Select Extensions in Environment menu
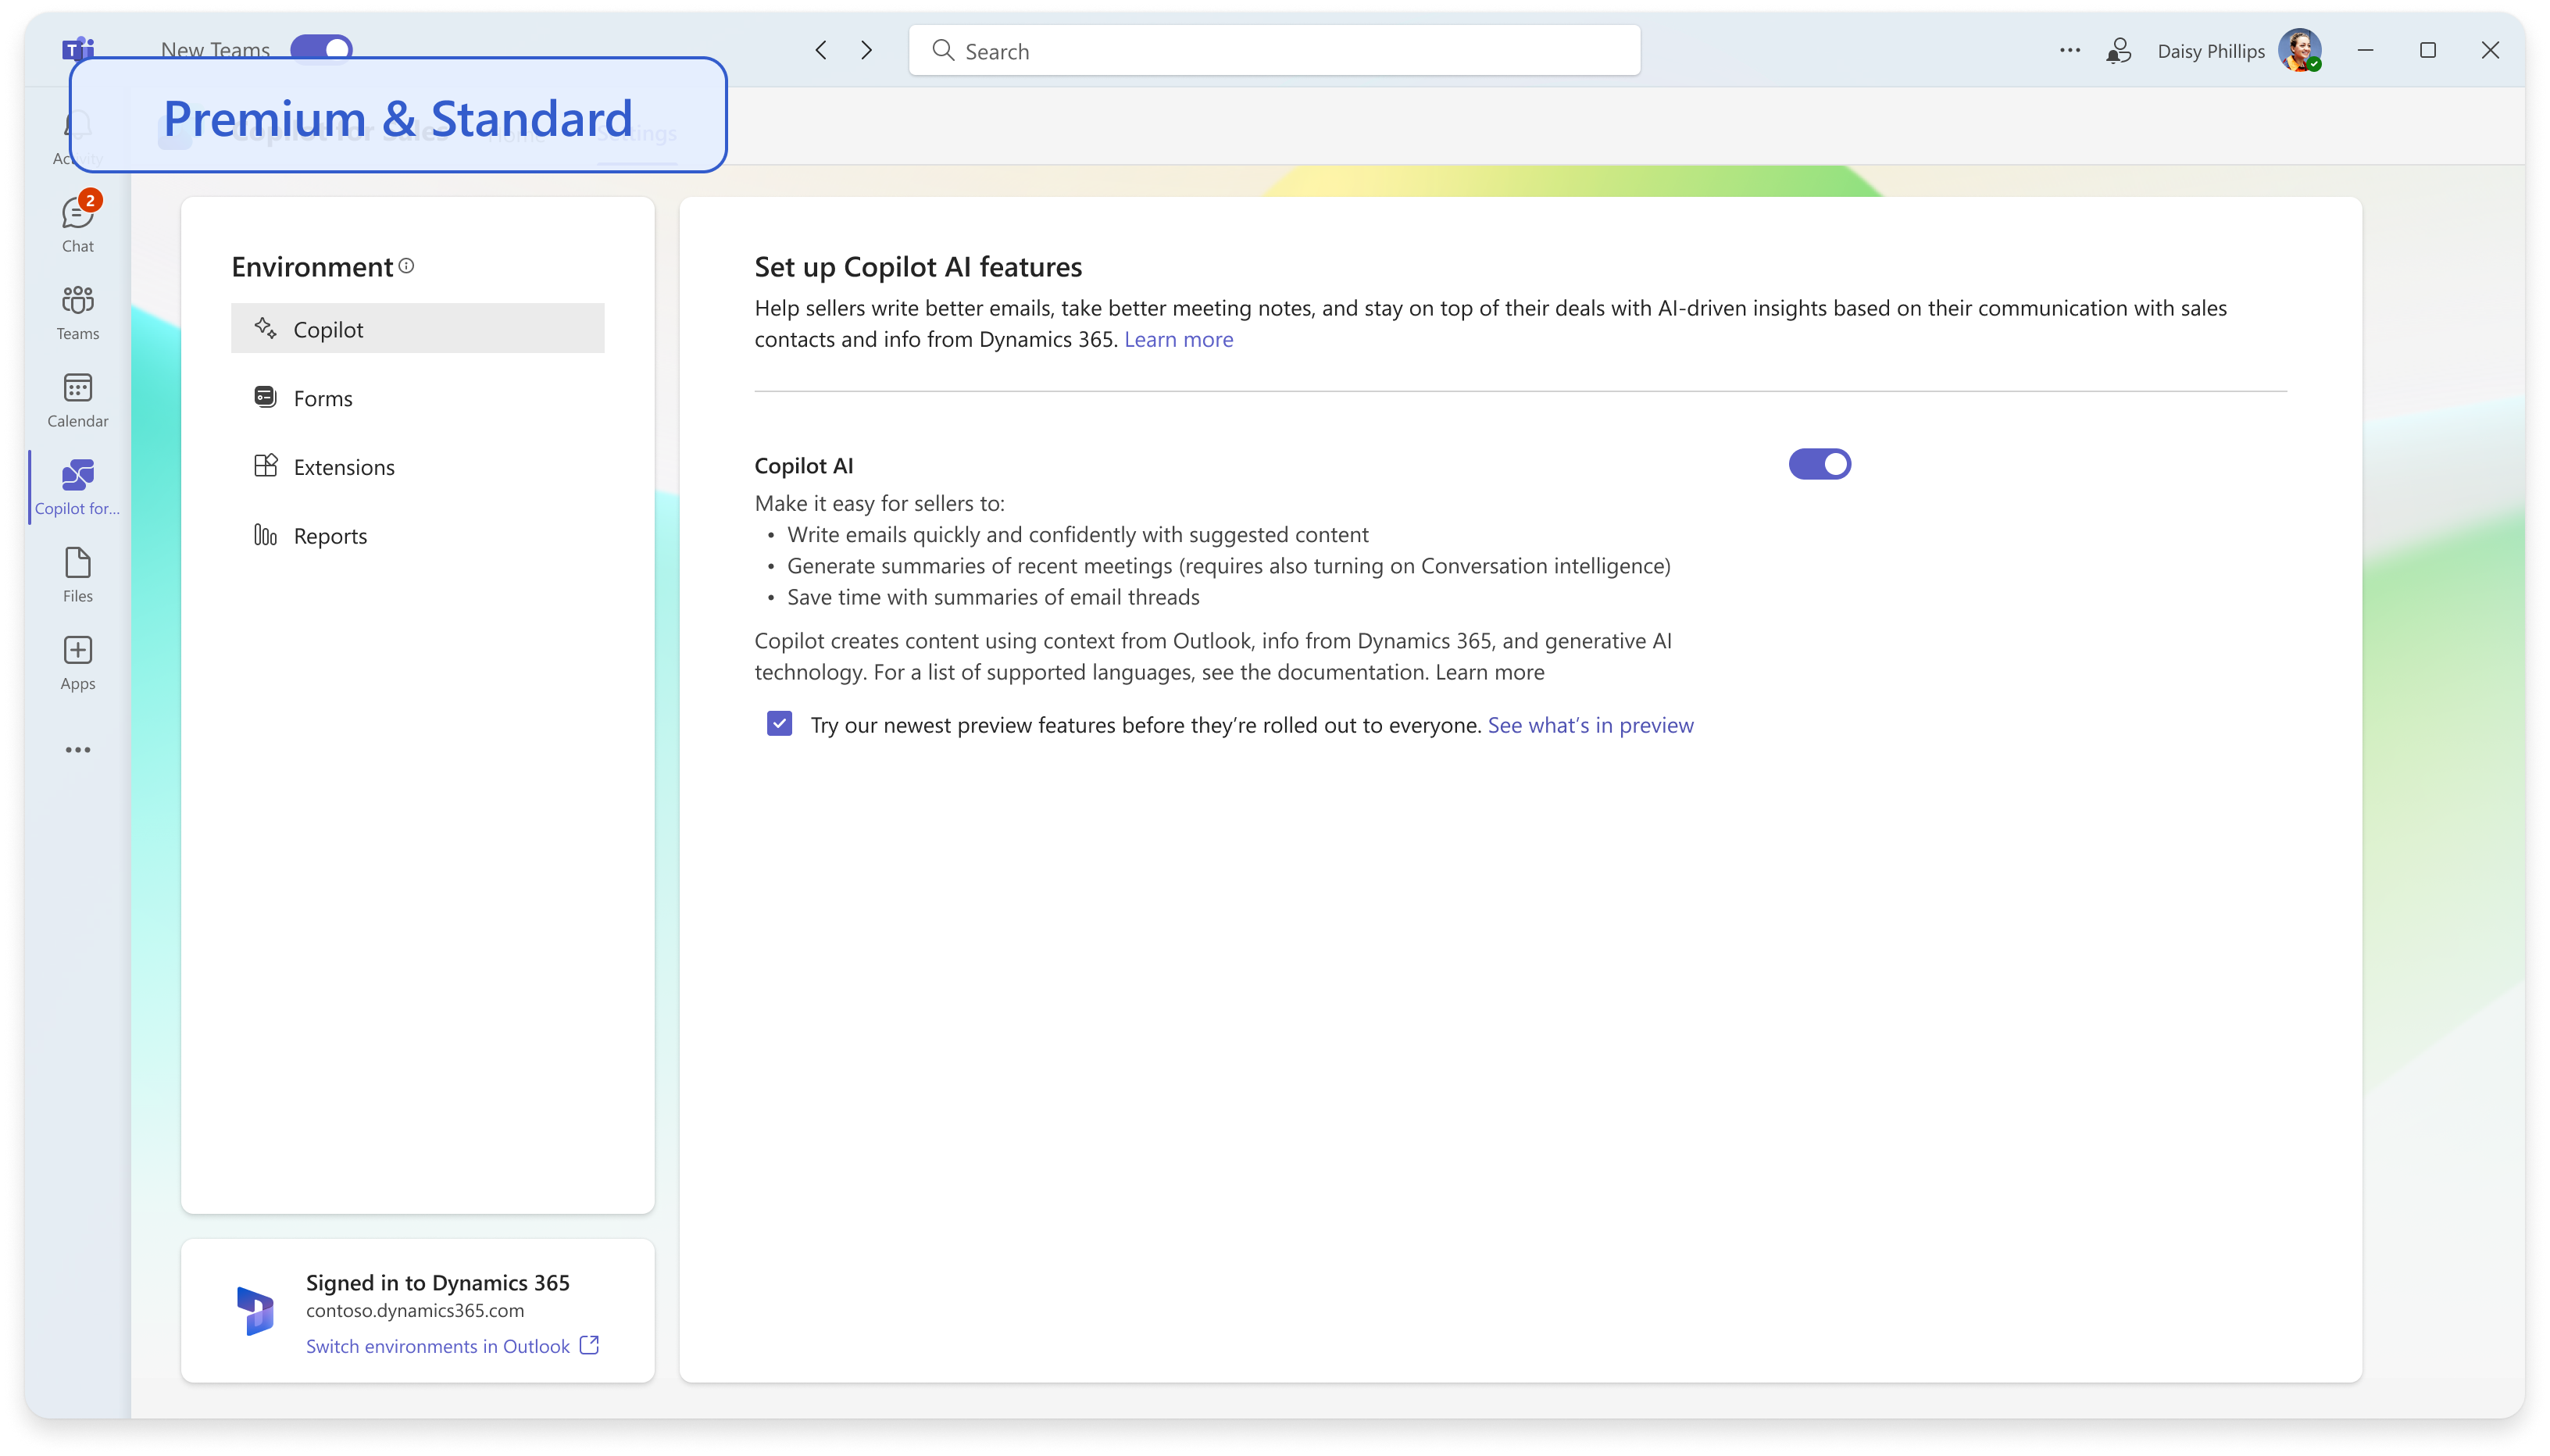2550x1456 pixels. click(343, 467)
